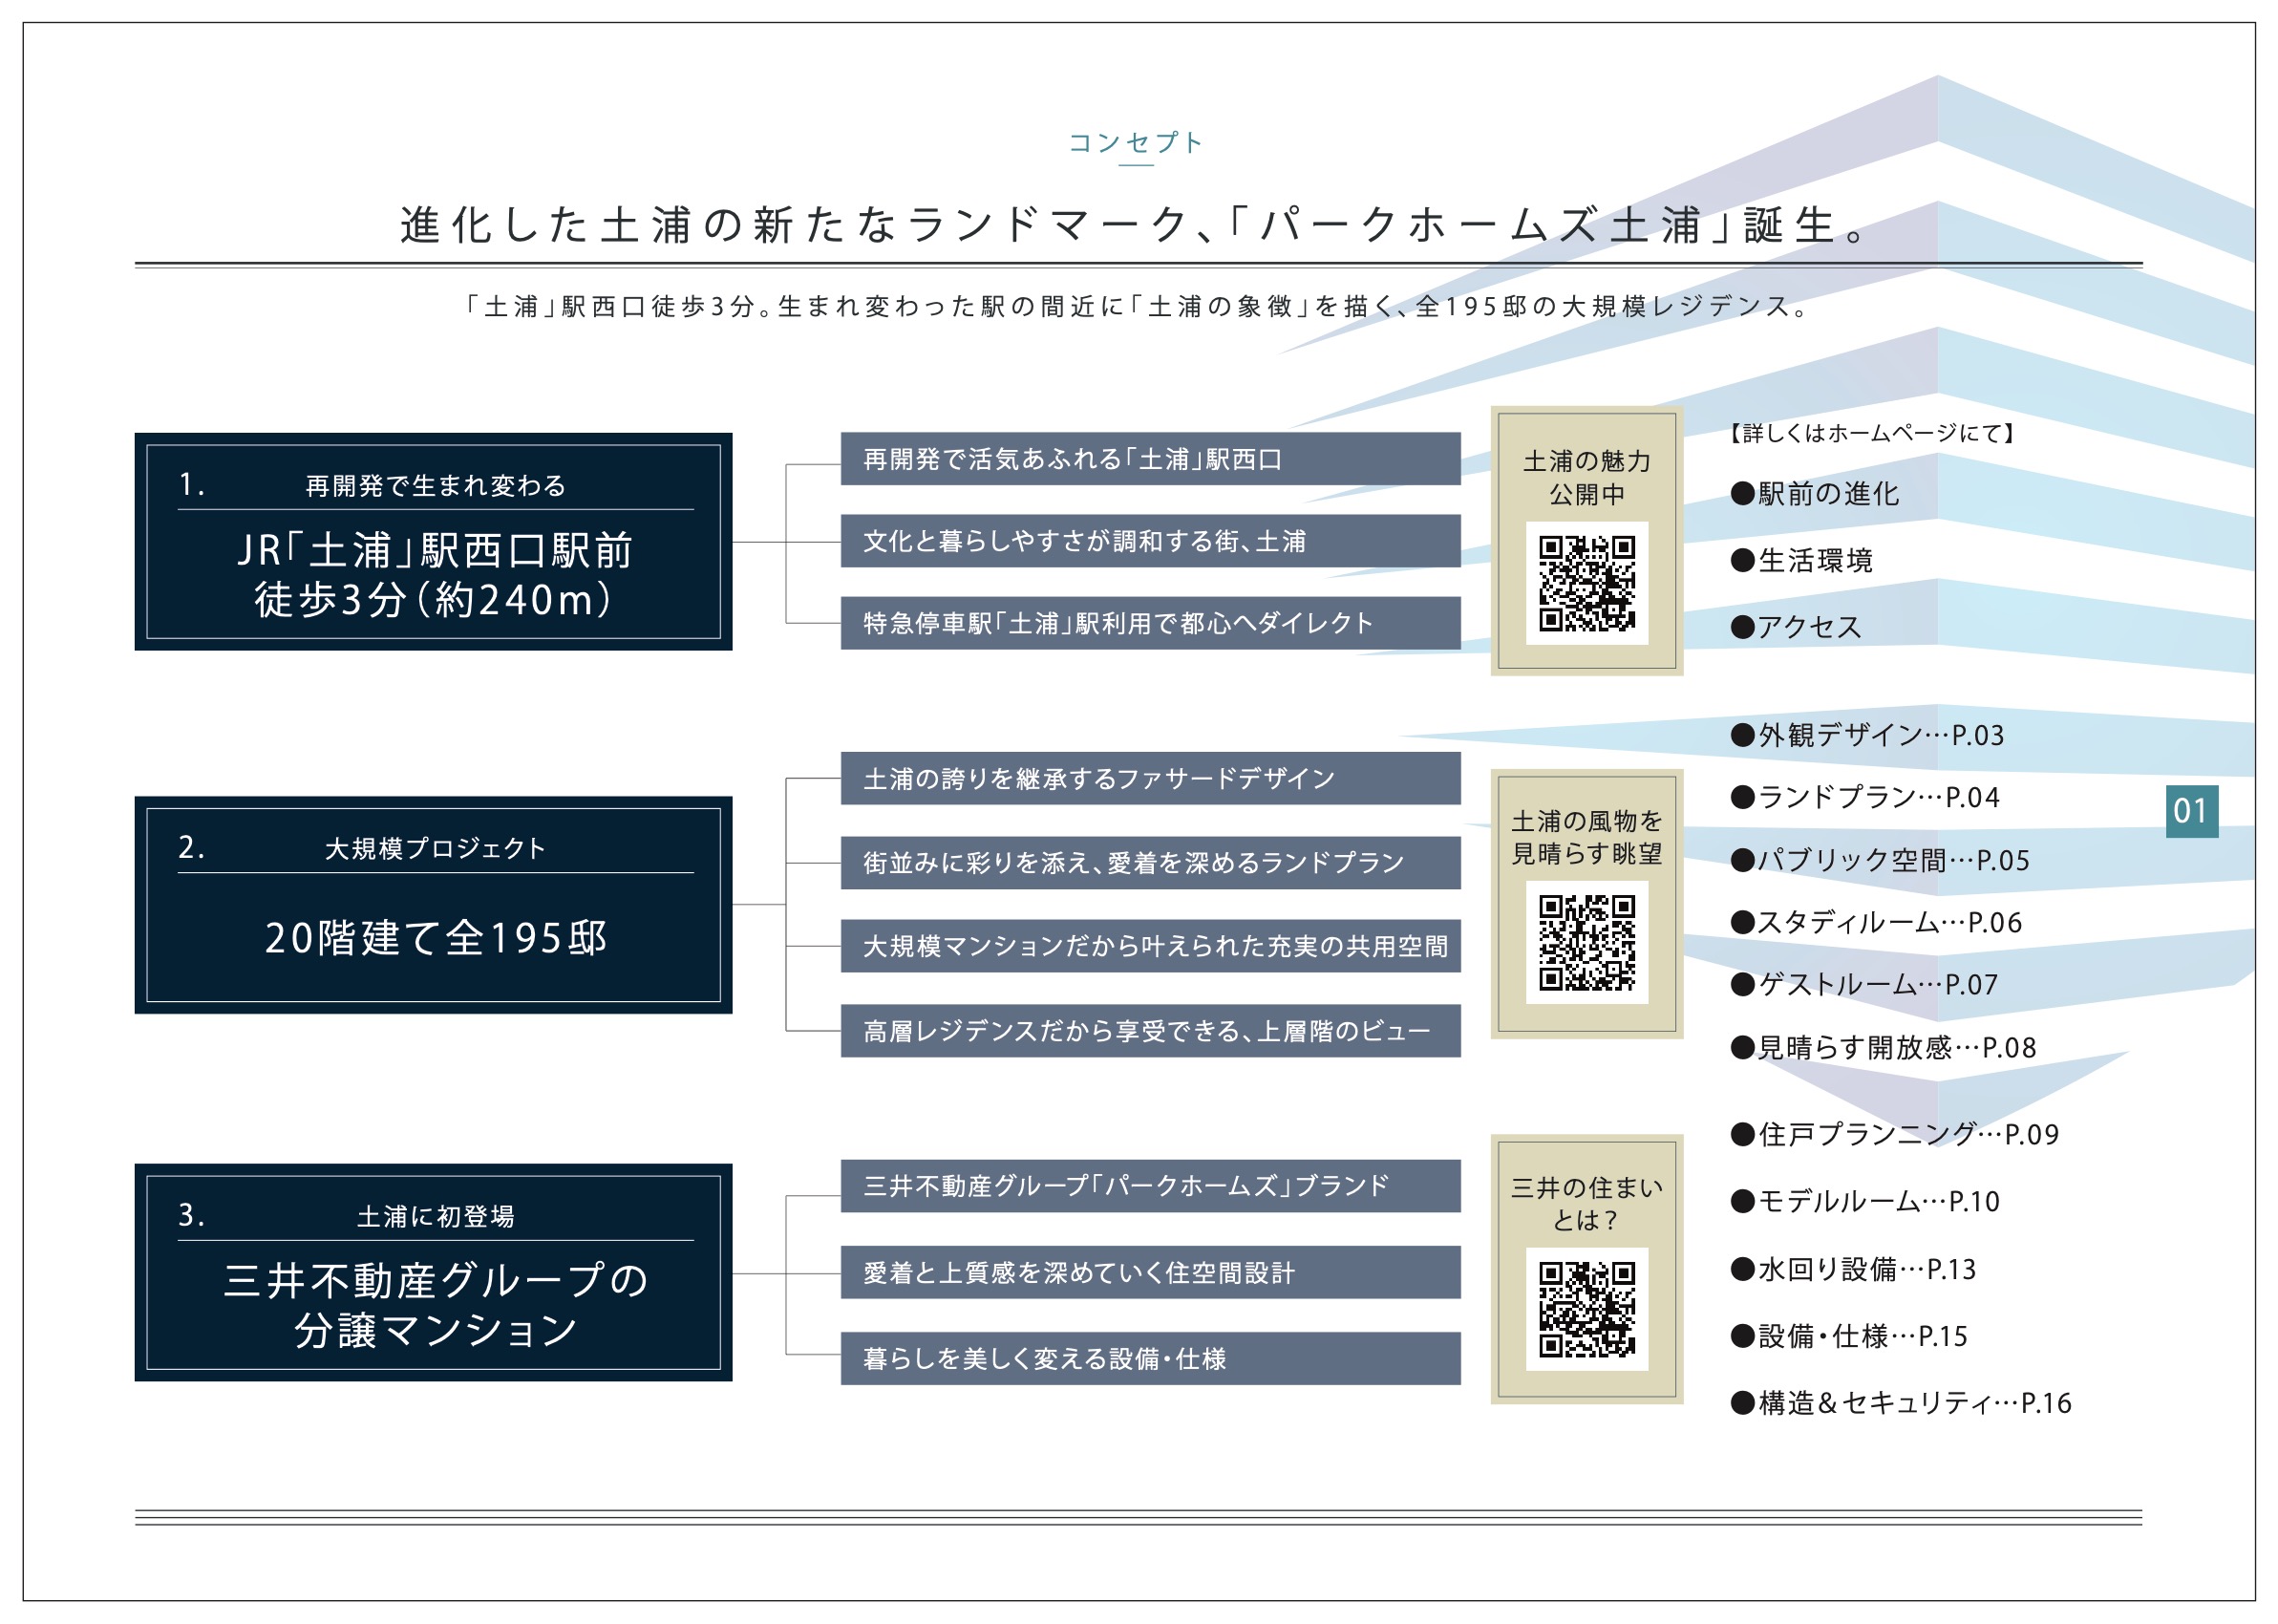Select box 1 JR「土浦」駅西口駅前 徒歩3分
This screenshot has width=2278, height=1624.
tap(433, 541)
